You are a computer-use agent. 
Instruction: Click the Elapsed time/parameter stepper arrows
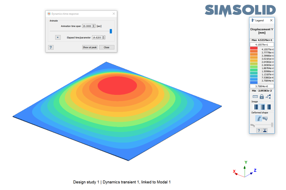[x=104, y=37]
